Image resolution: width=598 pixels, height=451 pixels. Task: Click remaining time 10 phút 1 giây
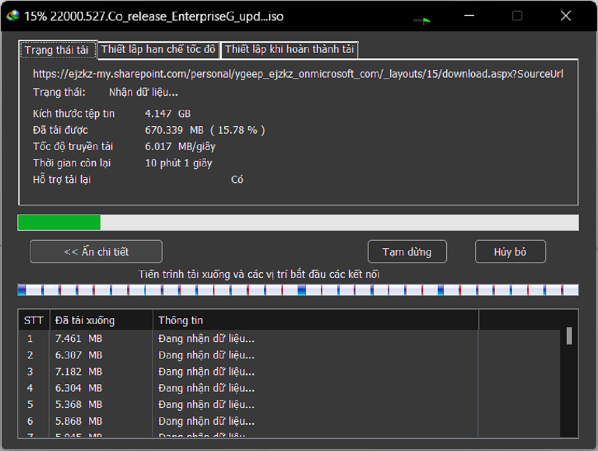[179, 164]
